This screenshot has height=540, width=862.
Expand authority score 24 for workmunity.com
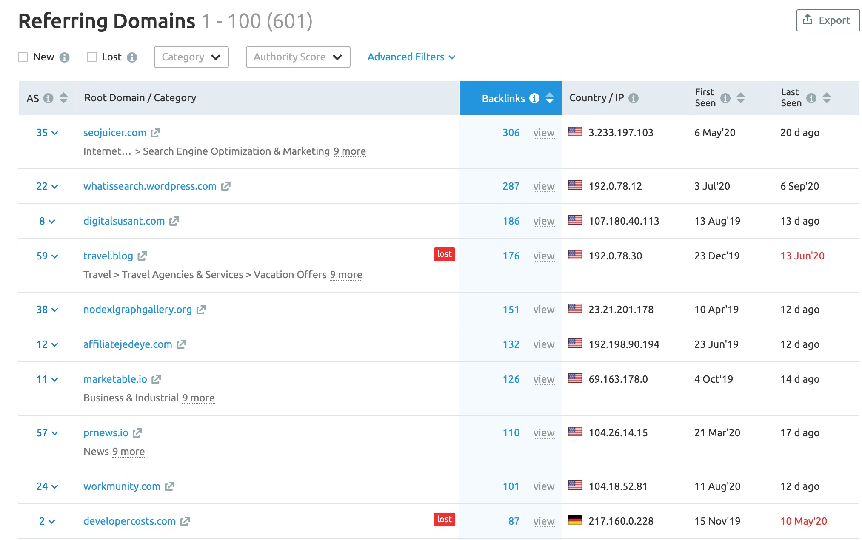click(x=47, y=486)
